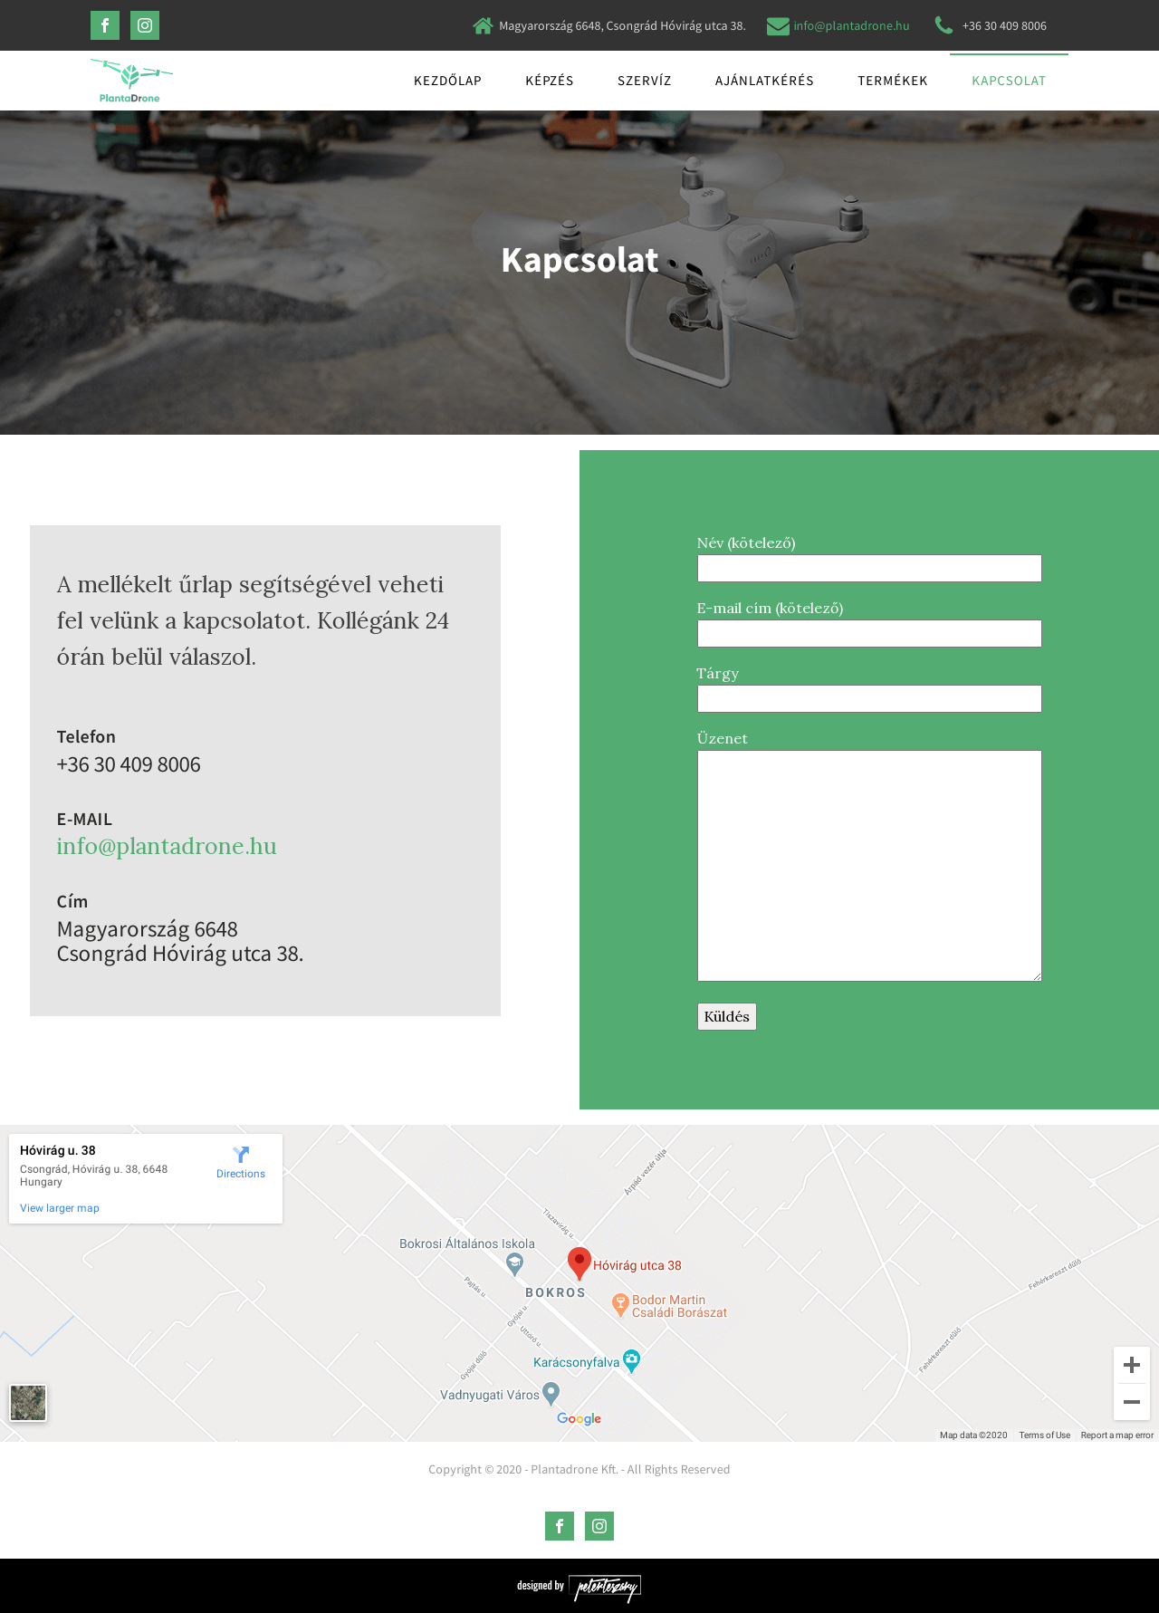The width and height of the screenshot is (1159, 1613).
Task: Click the Facebook icon in the footer
Action: click(560, 1526)
